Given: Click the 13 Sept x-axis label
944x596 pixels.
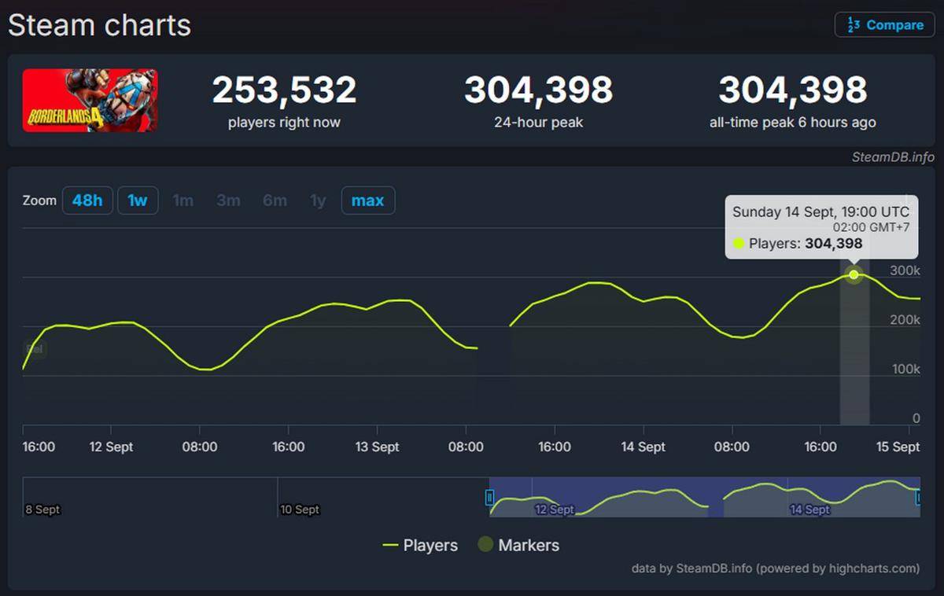Looking at the screenshot, I should click(x=376, y=447).
